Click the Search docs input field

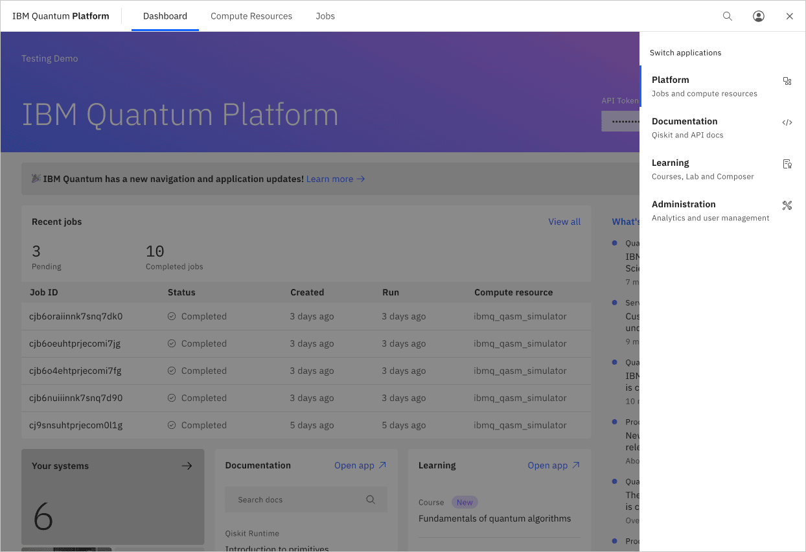coord(306,500)
